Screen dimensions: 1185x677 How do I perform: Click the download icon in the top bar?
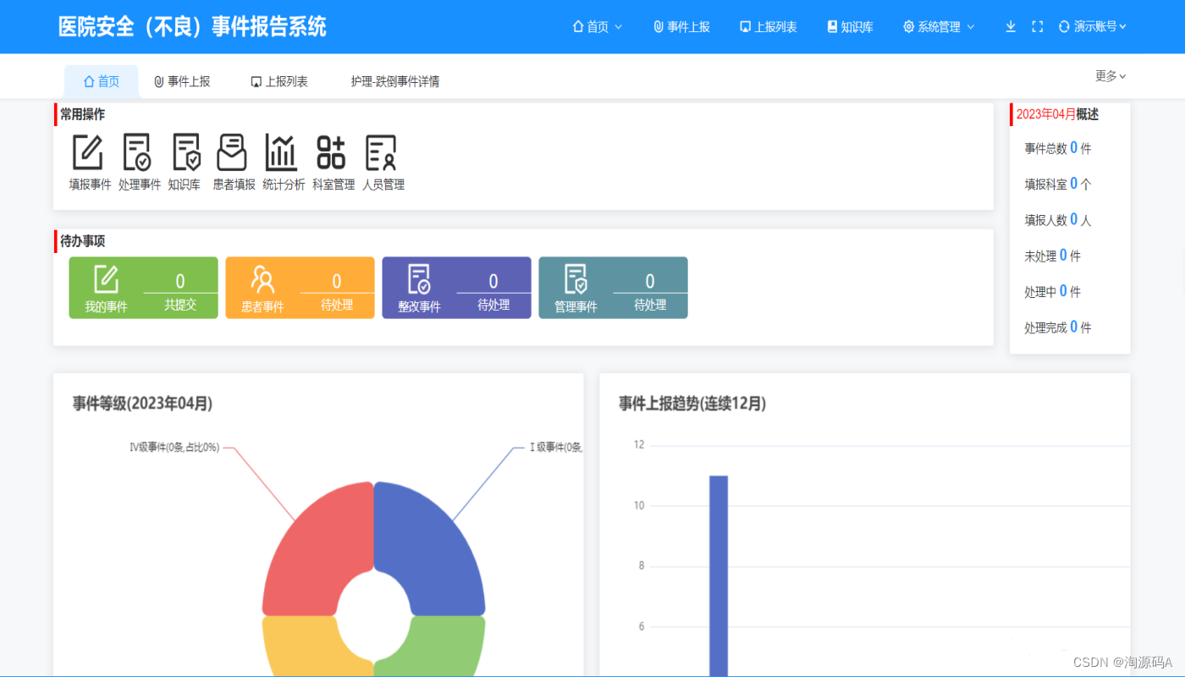point(1010,26)
